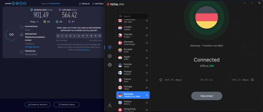Select Czechia Prague server
The height and width of the screenshot is (112, 263).
(x=133, y=36)
